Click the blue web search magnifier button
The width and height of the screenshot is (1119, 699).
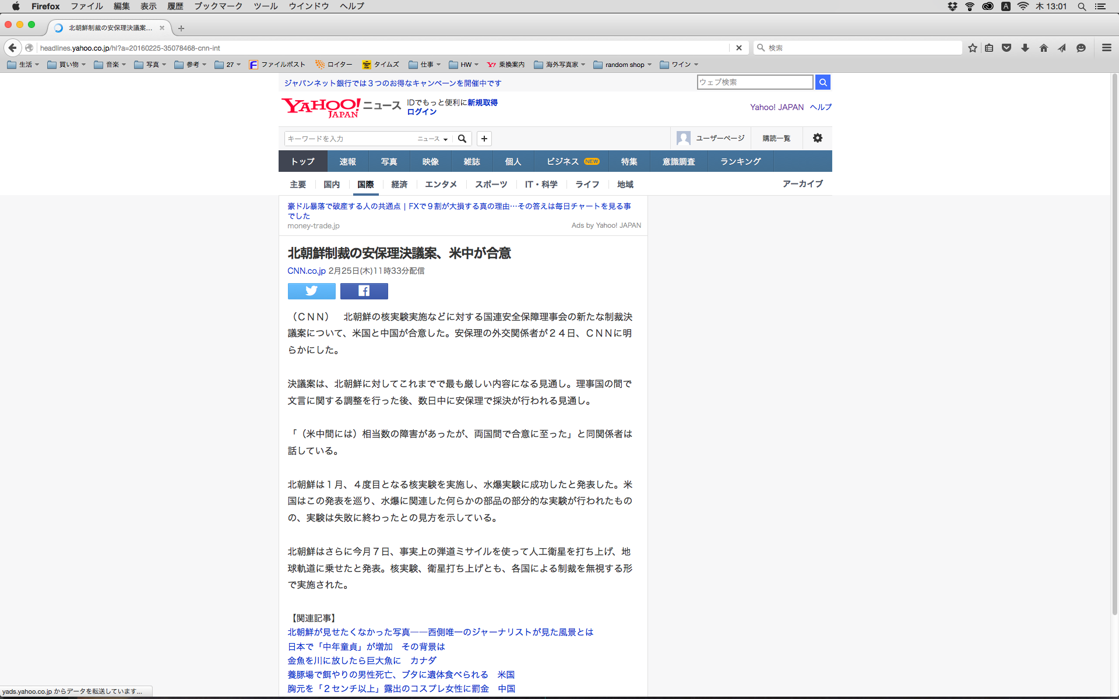coord(822,82)
